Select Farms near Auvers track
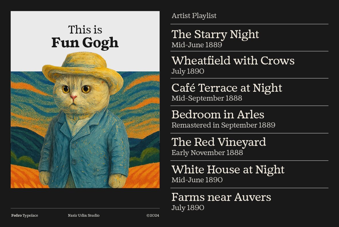Screen dimensions: 339x227 (221, 197)
